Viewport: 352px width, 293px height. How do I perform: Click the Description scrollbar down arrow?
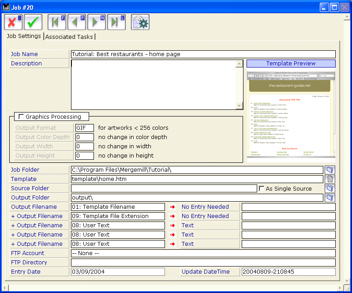(x=240, y=106)
